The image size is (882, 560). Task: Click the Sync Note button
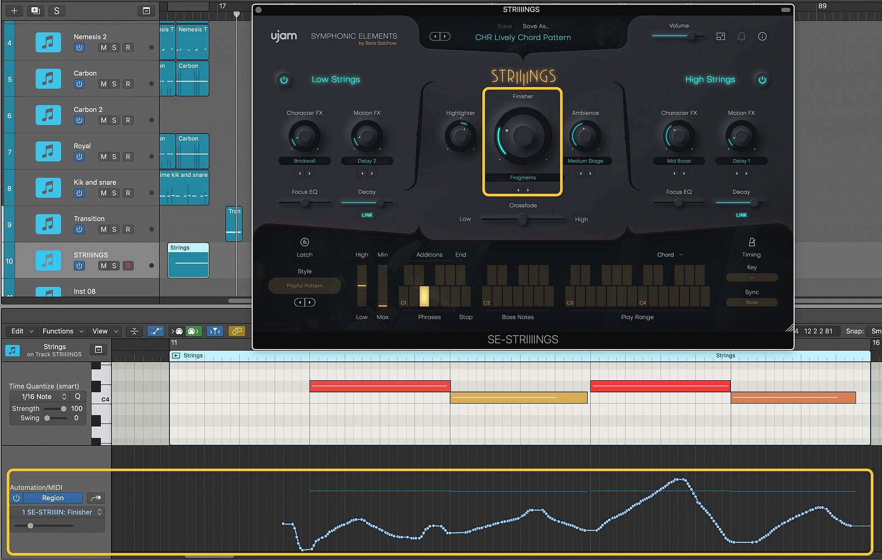(x=751, y=302)
